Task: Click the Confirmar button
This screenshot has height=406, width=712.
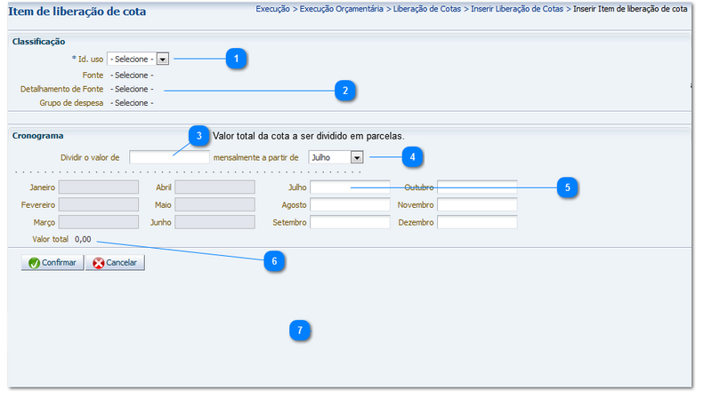Action: pyautogui.click(x=53, y=263)
